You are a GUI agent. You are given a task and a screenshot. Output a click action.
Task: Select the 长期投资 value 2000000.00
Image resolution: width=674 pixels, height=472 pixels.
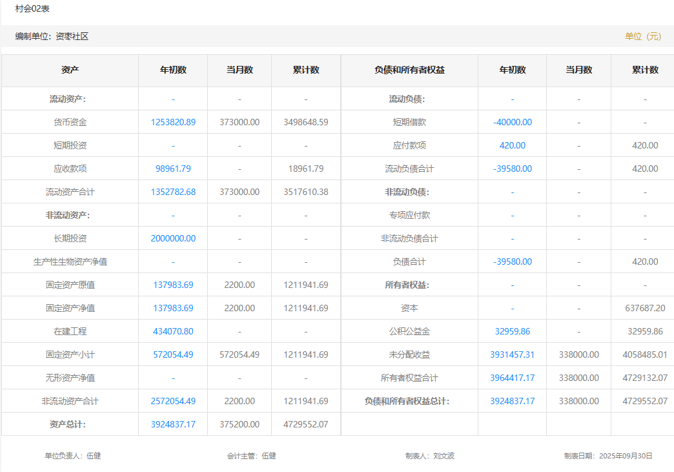point(173,238)
